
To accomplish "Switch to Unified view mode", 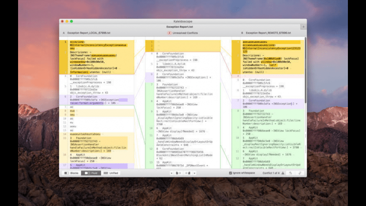I will [111, 173].
